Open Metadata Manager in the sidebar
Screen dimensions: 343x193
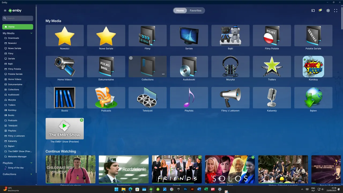click(18, 157)
